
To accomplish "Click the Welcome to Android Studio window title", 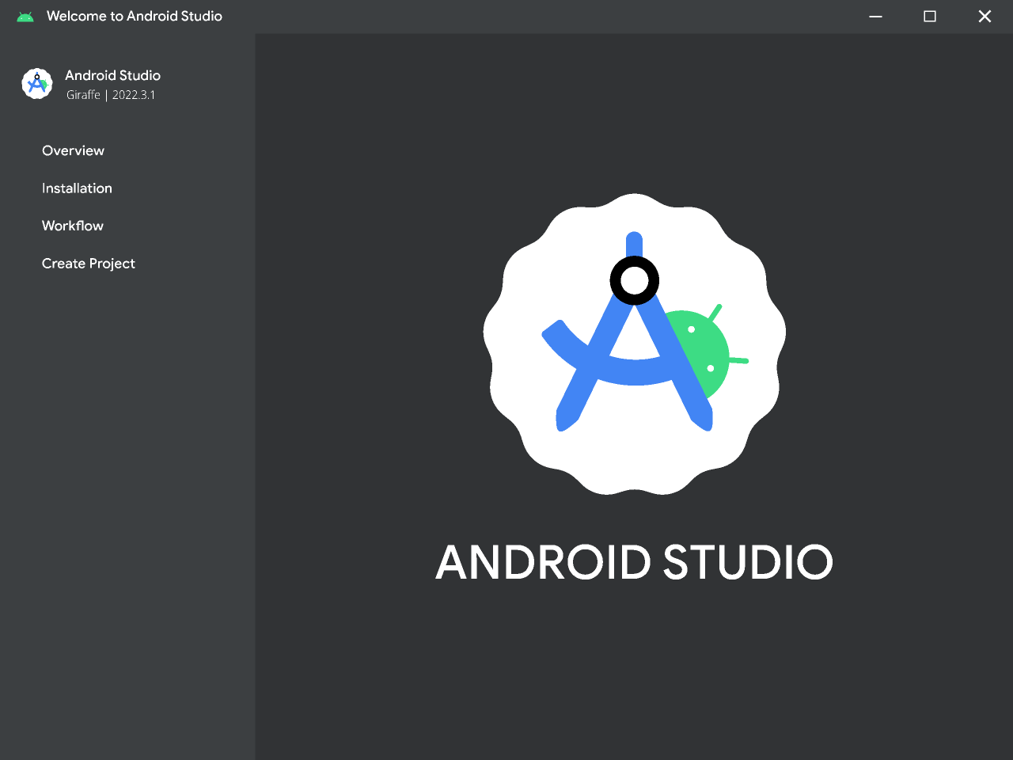I will (135, 17).
